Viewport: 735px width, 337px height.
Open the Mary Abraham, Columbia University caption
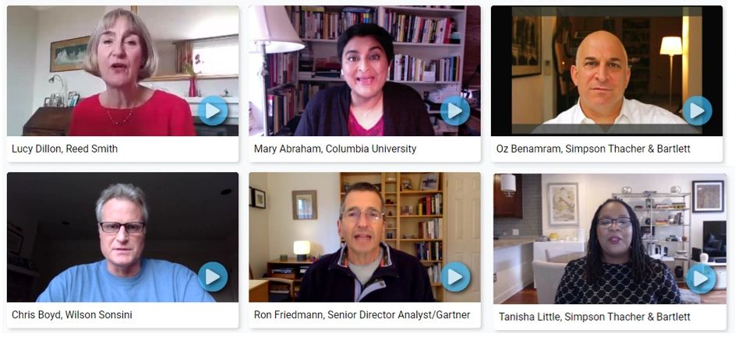pyautogui.click(x=334, y=149)
